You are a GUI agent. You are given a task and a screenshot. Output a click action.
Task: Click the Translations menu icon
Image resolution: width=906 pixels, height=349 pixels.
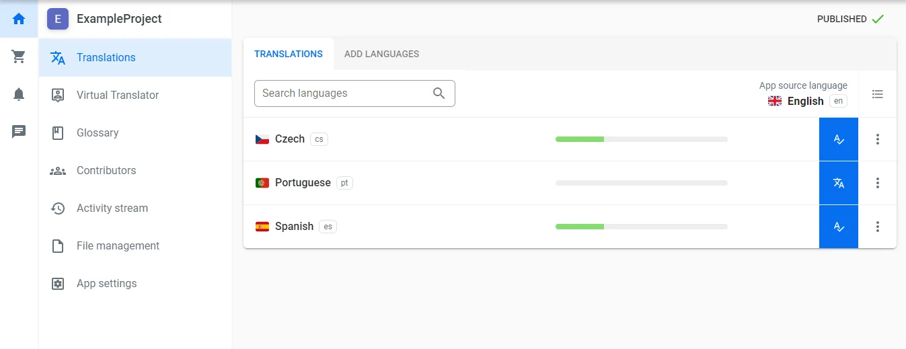pos(58,58)
